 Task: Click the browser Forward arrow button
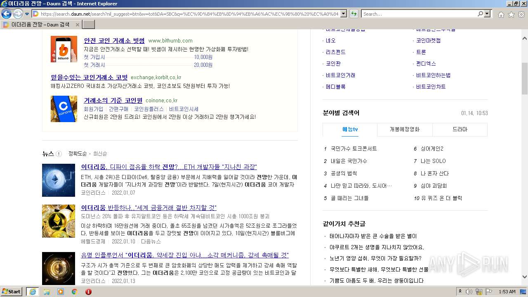(x=18, y=14)
